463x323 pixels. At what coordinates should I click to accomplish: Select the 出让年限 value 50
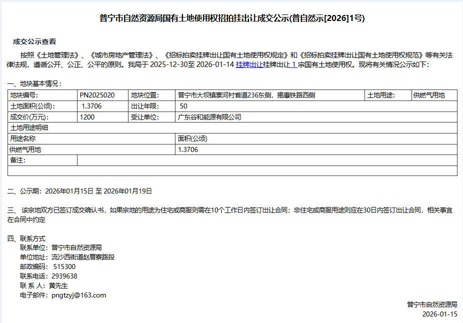tap(183, 106)
